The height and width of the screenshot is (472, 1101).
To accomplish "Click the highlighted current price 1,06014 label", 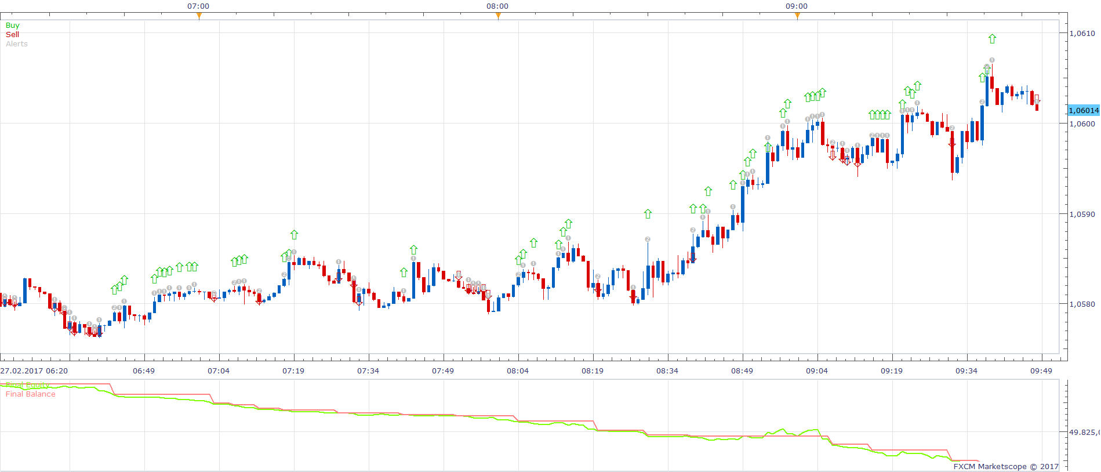I will pyautogui.click(x=1084, y=110).
